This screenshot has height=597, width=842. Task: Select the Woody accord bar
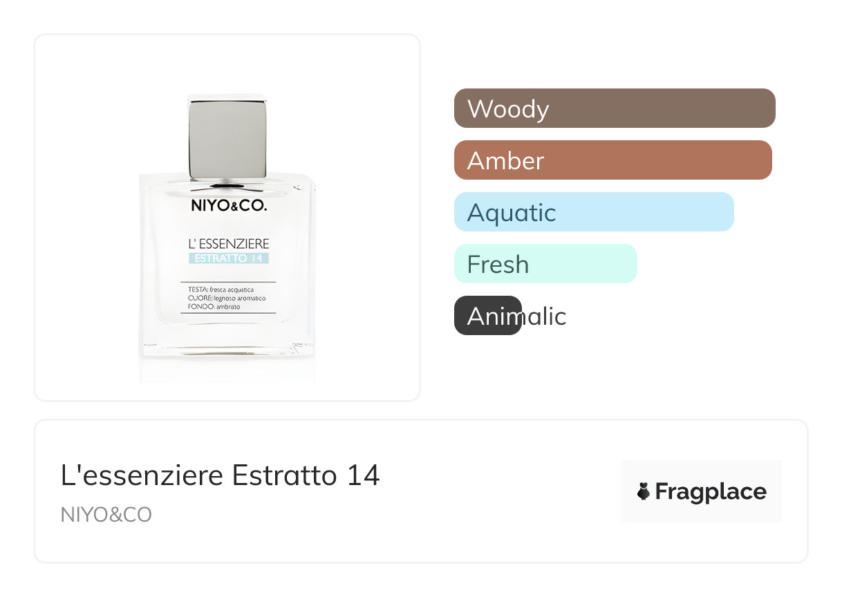[x=614, y=108]
